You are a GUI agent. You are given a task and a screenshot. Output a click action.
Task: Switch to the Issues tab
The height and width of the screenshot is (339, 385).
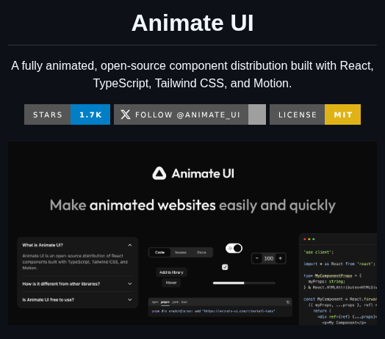tap(181, 252)
